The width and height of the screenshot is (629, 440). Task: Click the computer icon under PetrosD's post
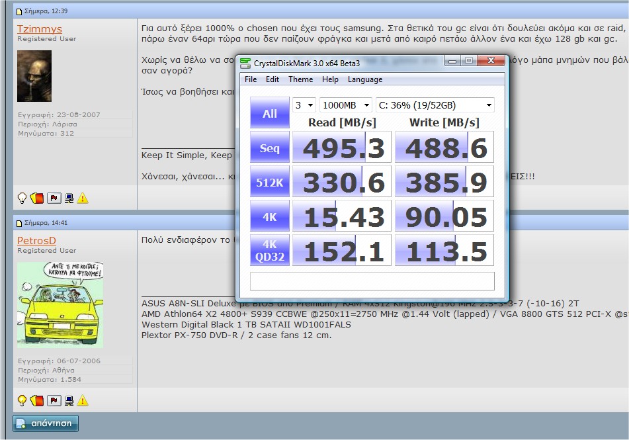[x=69, y=400]
